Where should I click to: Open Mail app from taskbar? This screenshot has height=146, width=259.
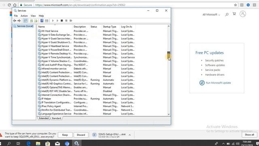click(57, 143)
